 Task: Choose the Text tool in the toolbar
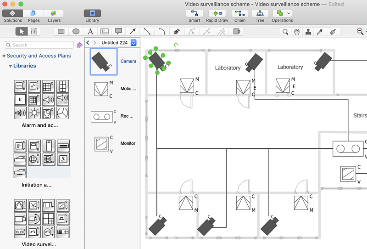pyautogui.click(x=90, y=32)
